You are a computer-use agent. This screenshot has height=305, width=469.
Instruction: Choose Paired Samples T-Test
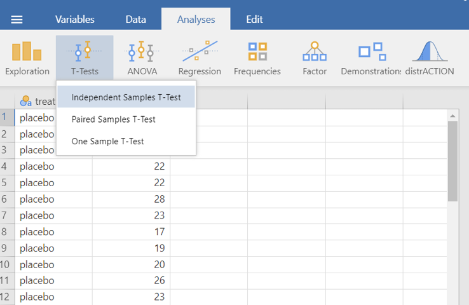click(113, 119)
